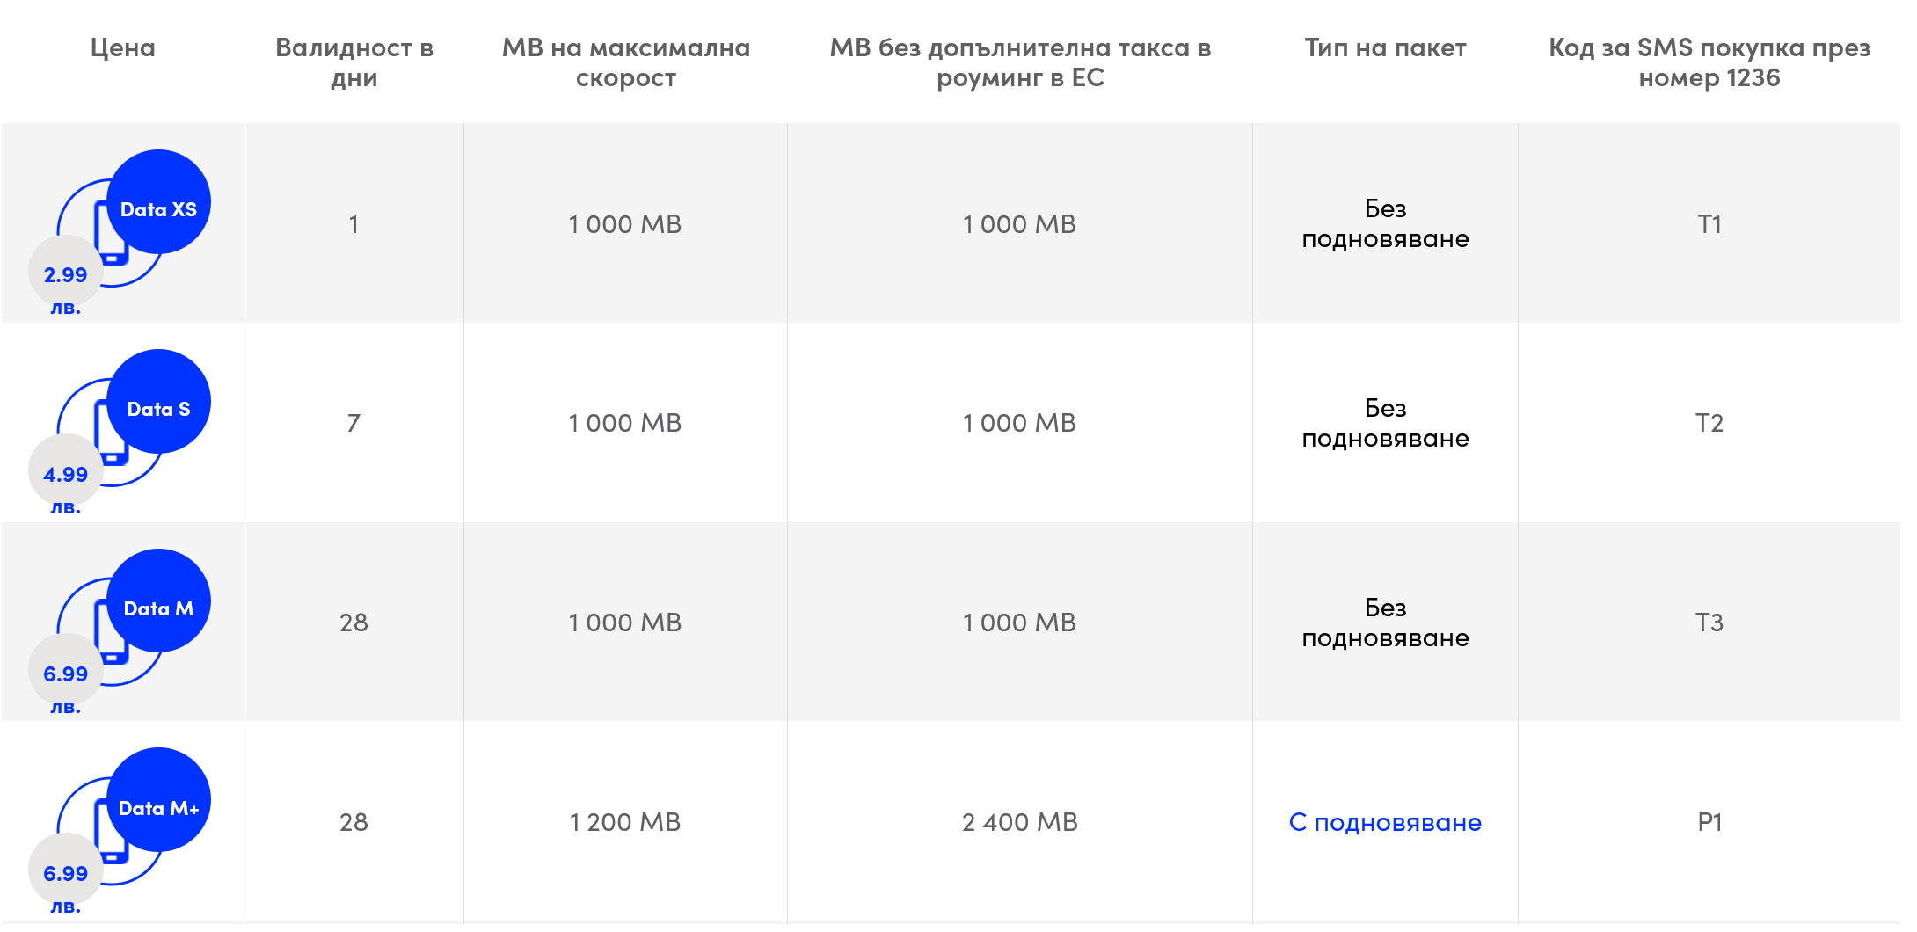Click the 4.99 лв. price circle
Screen dimensions: 1917x932
tap(65, 475)
